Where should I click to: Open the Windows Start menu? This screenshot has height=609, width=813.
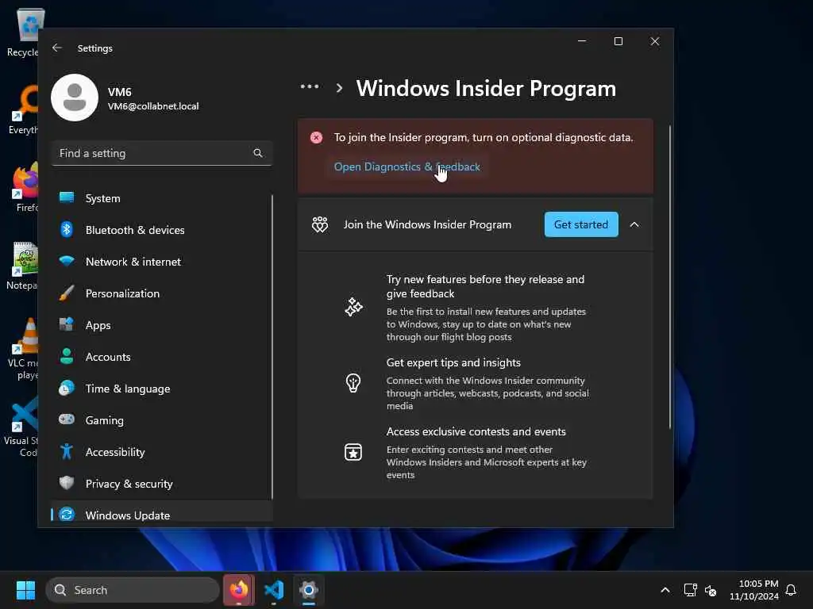click(x=25, y=590)
